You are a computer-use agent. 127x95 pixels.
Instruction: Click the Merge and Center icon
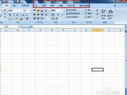tap(46, 15)
